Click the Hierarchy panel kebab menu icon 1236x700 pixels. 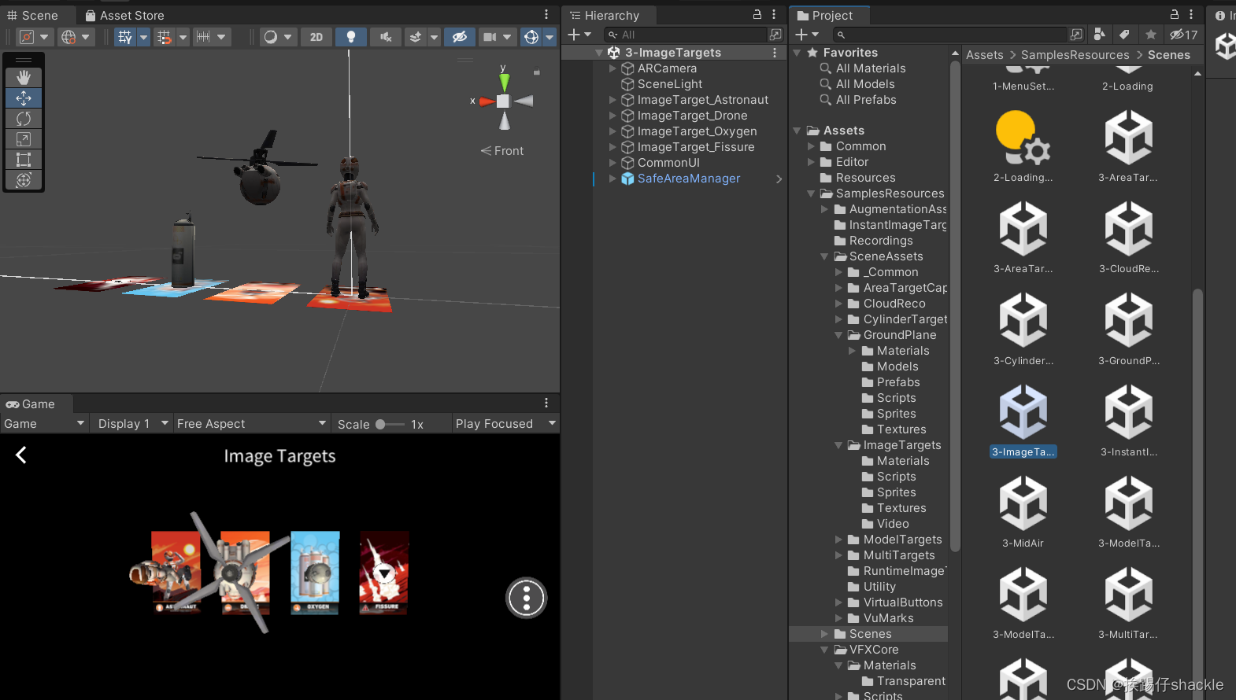774,15
